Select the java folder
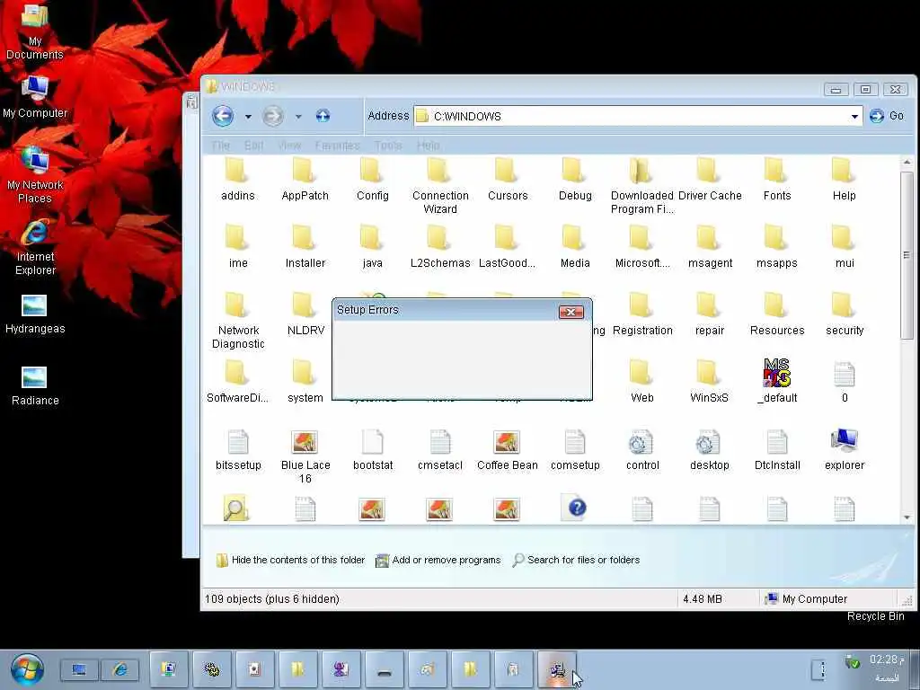920x690 pixels. [373, 247]
